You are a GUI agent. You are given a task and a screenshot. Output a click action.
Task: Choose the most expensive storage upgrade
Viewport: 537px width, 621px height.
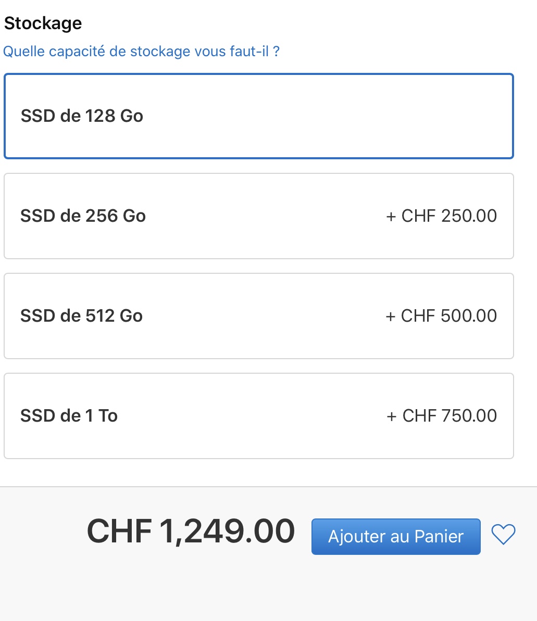click(x=258, y=416)
